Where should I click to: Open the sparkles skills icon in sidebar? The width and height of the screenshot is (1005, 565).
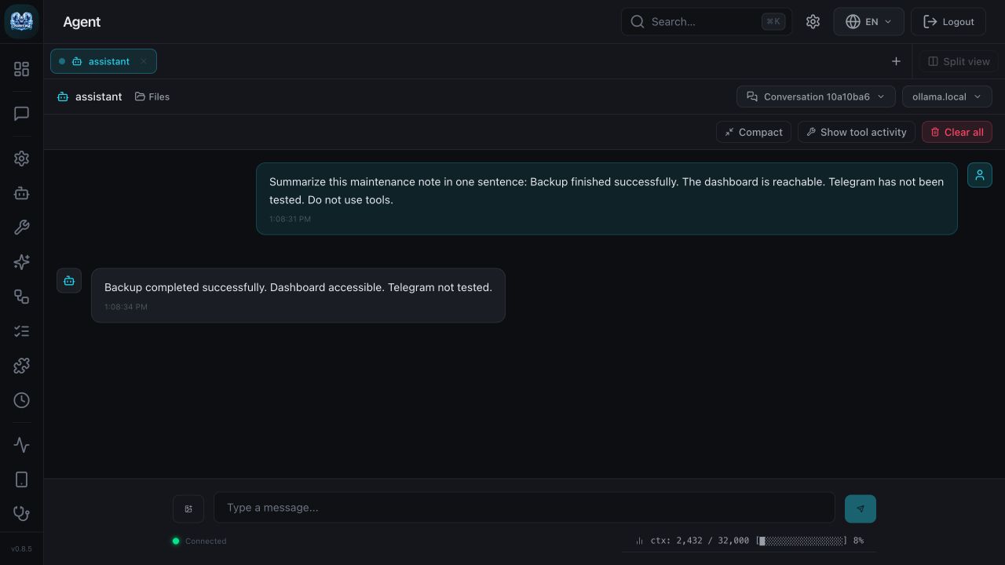pyautogui.click(x=21, y=262)
